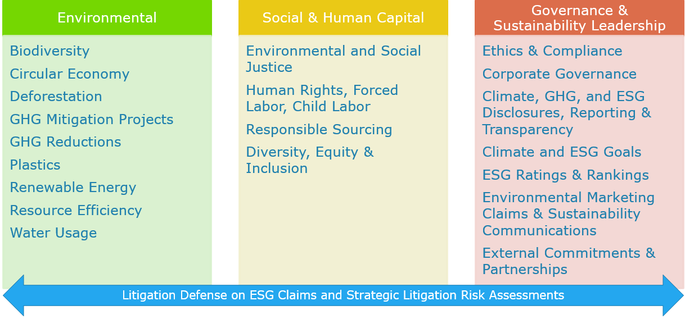Select the Social & Human Capital header
This screenshot has height=319, width=685.
tap(343, 17)
